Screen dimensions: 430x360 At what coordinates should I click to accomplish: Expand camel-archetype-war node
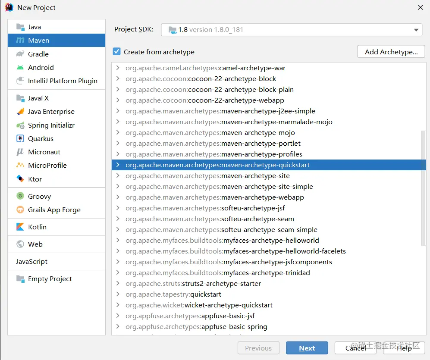118,68
